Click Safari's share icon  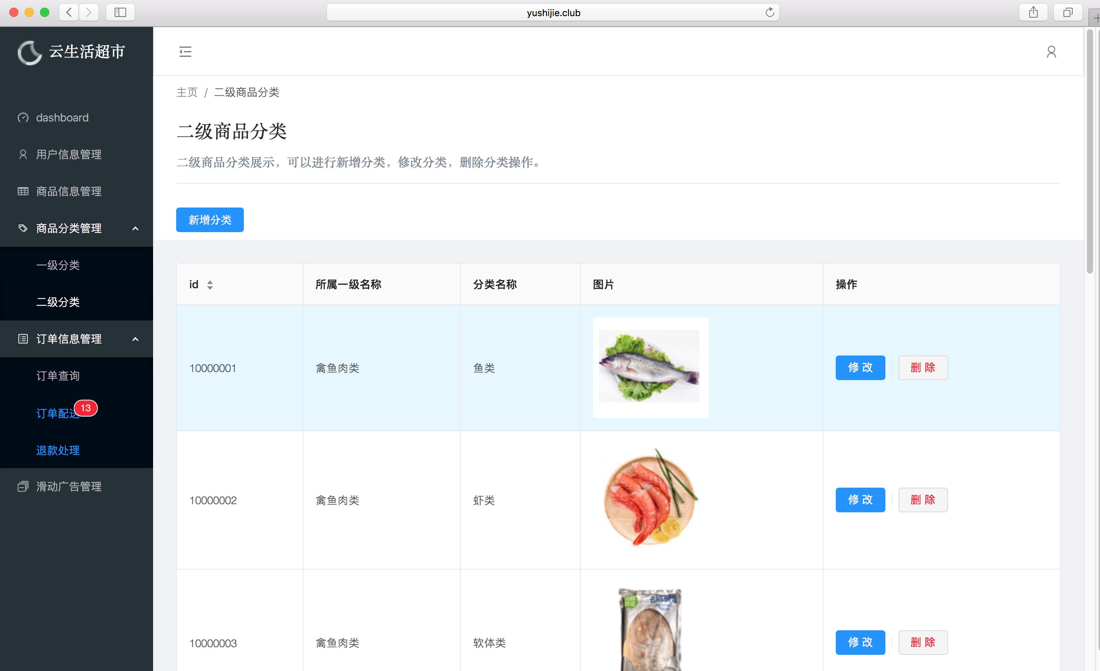point(1033,13)
